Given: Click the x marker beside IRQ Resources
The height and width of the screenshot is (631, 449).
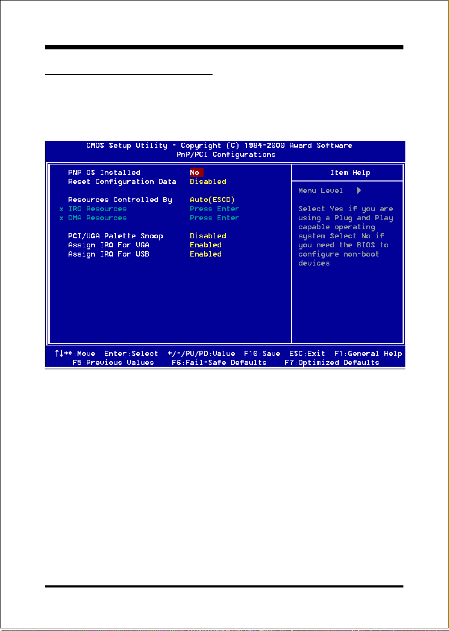Looking at the screenshot, I should (x=61, y=209).
